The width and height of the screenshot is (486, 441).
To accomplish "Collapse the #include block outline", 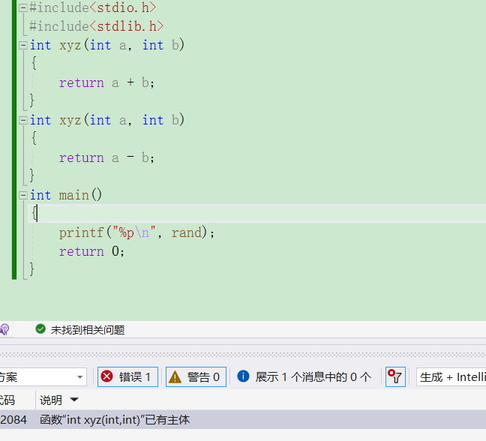I will tap(22, 8).
